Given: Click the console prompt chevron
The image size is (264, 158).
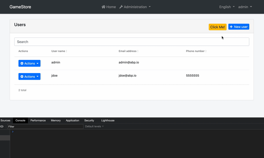Looking at the screenshot, I should [13, 132].
